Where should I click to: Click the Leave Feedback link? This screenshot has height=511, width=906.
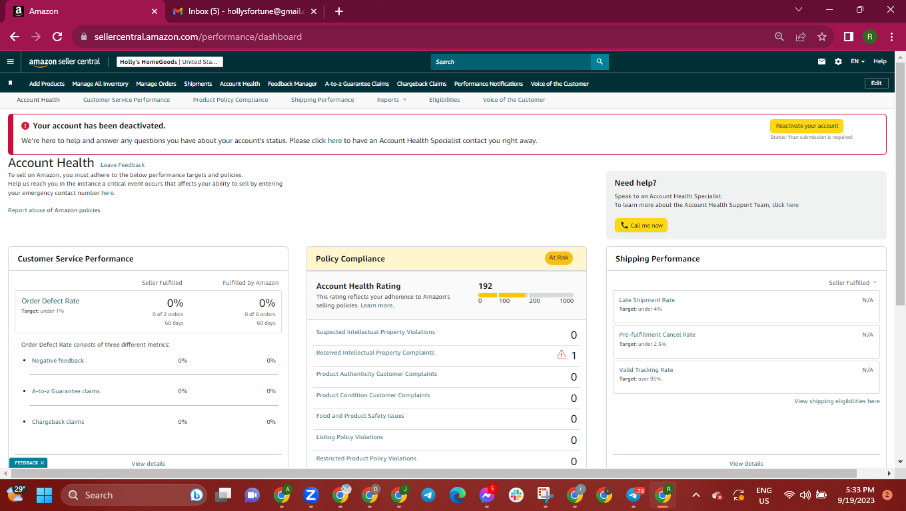pyautogui.click(x=123, y=165)
